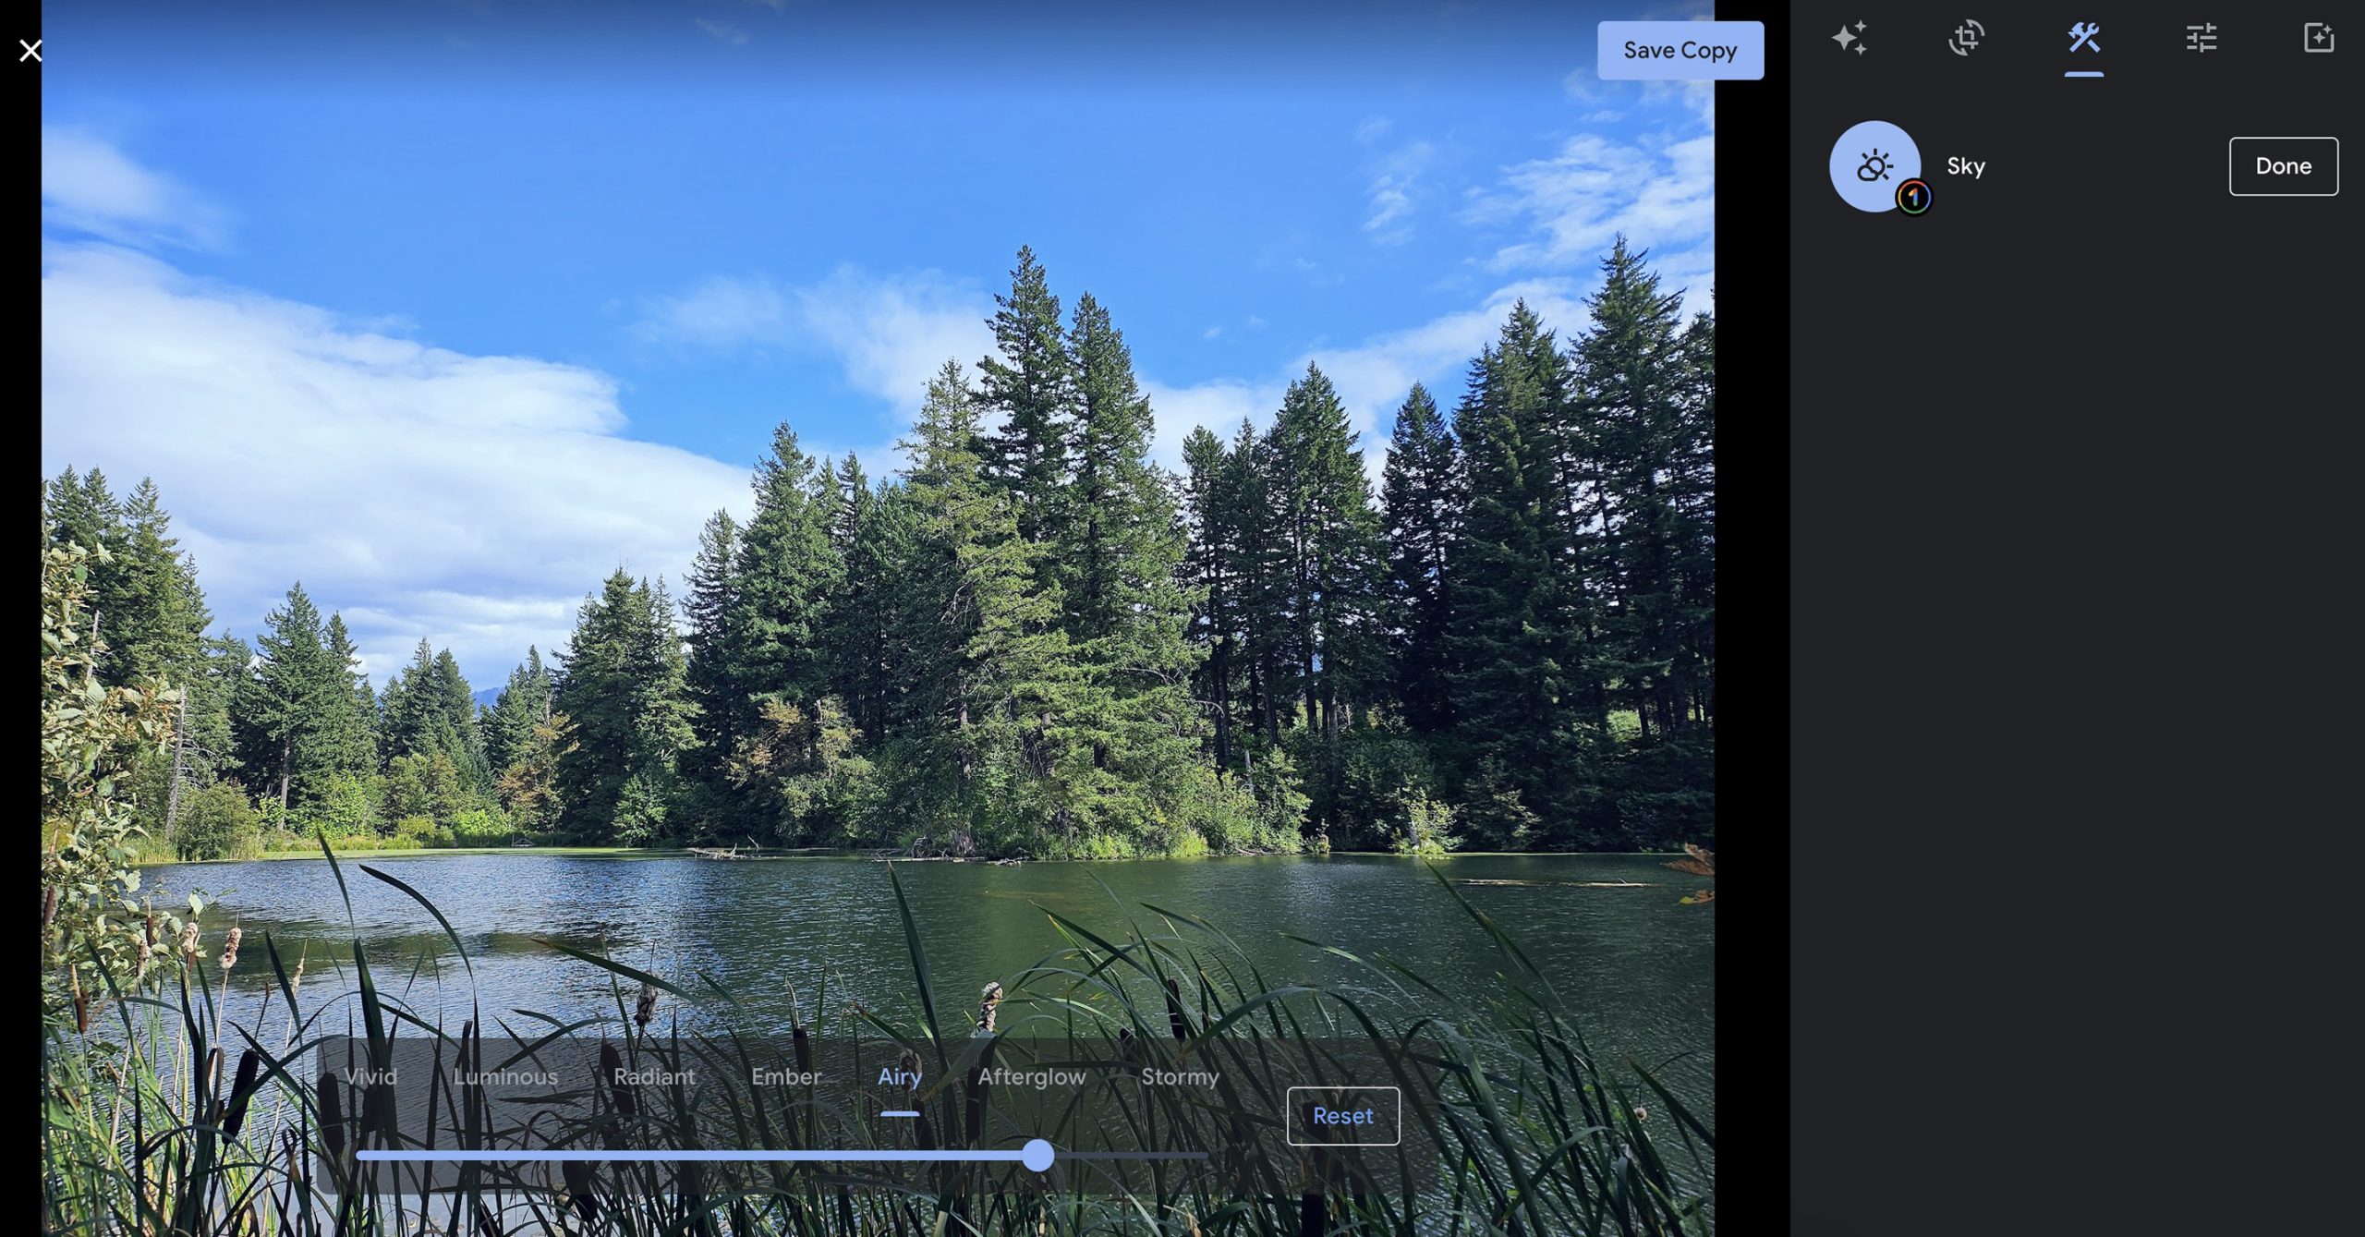Screen dimensions: 2365x1237
Task: Select the Crop and Rotate tool
Action: [x=1966, y=38]
